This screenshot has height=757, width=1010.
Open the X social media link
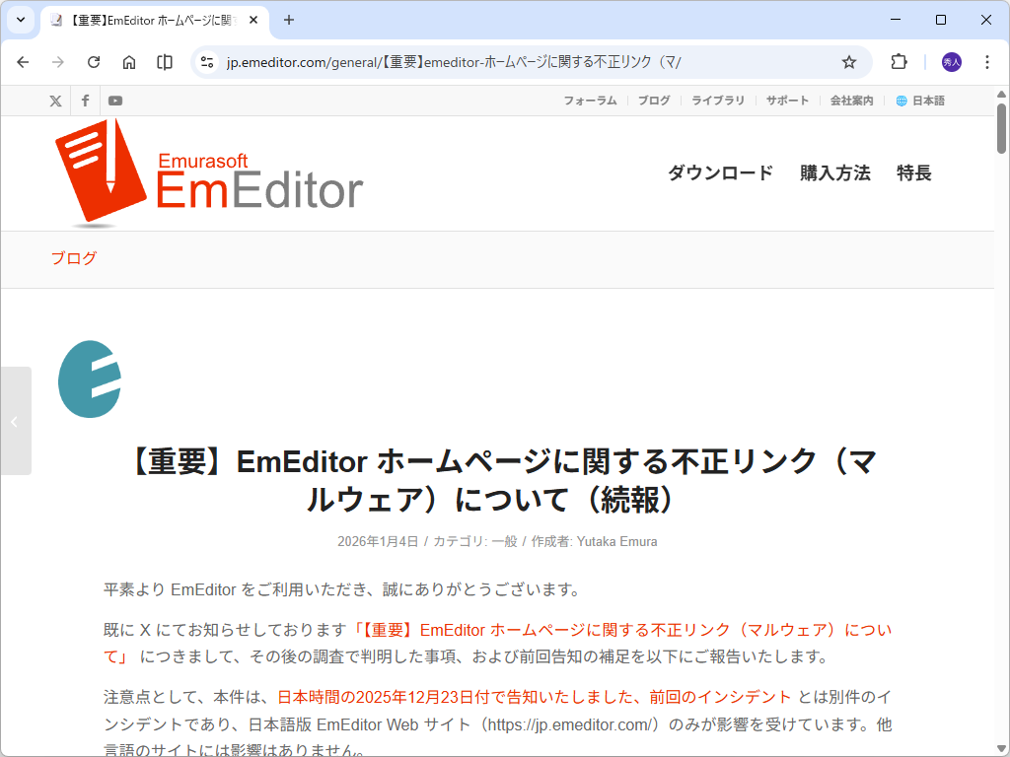coord(55,101)
